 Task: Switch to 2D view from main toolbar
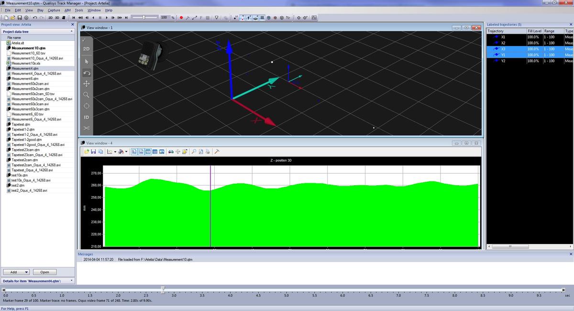click(51, 18)
